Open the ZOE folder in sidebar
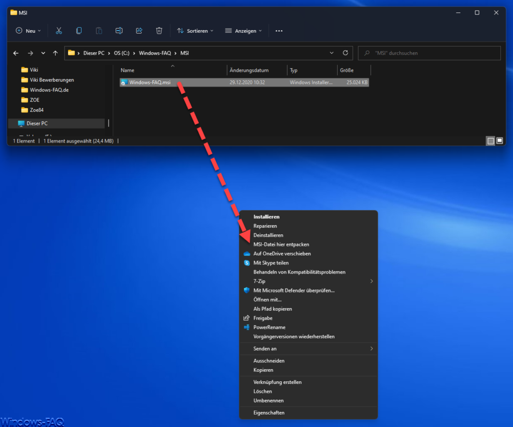The image size is (513, 427). tap(30, 100)
